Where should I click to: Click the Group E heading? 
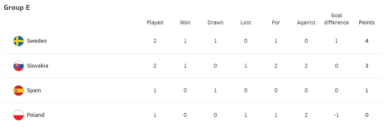coord(17,8)
